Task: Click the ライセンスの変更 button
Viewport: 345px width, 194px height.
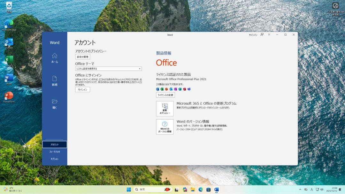Action: click(x=165, y=95)
